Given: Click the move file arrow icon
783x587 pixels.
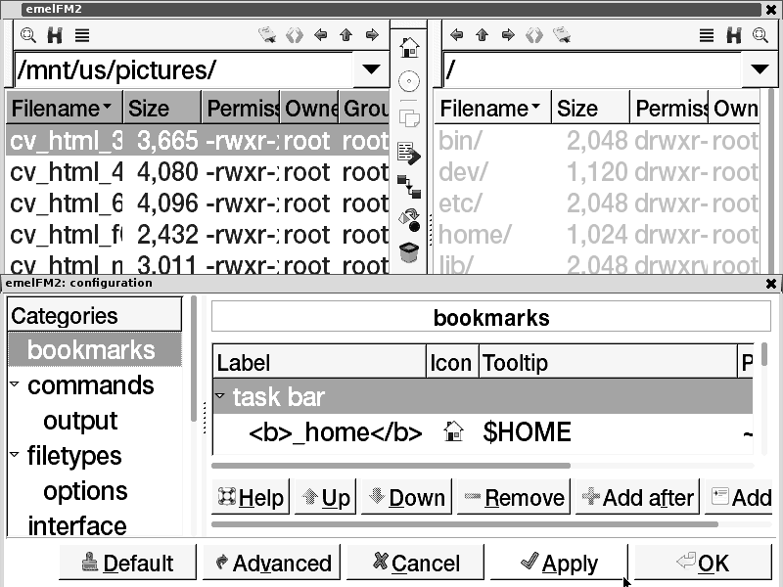Looking at the screenshot, I should (409, 154).
